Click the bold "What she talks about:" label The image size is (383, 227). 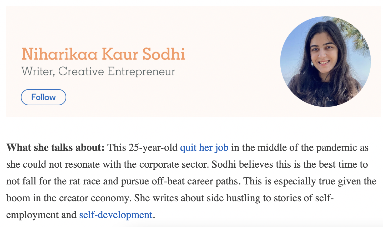(x=56, y=148)
